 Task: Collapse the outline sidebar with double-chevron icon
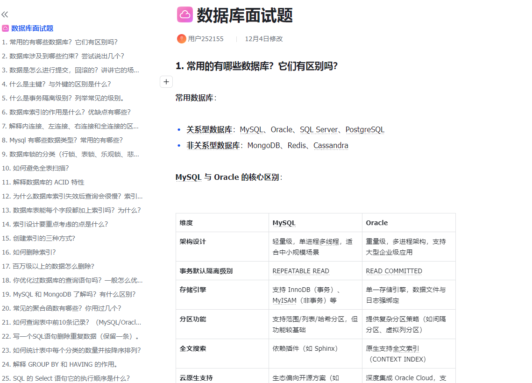click(5, 14)
